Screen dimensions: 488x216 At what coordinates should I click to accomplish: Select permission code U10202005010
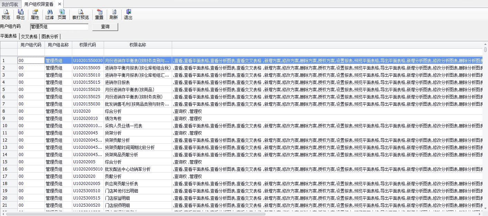point(88,169)
